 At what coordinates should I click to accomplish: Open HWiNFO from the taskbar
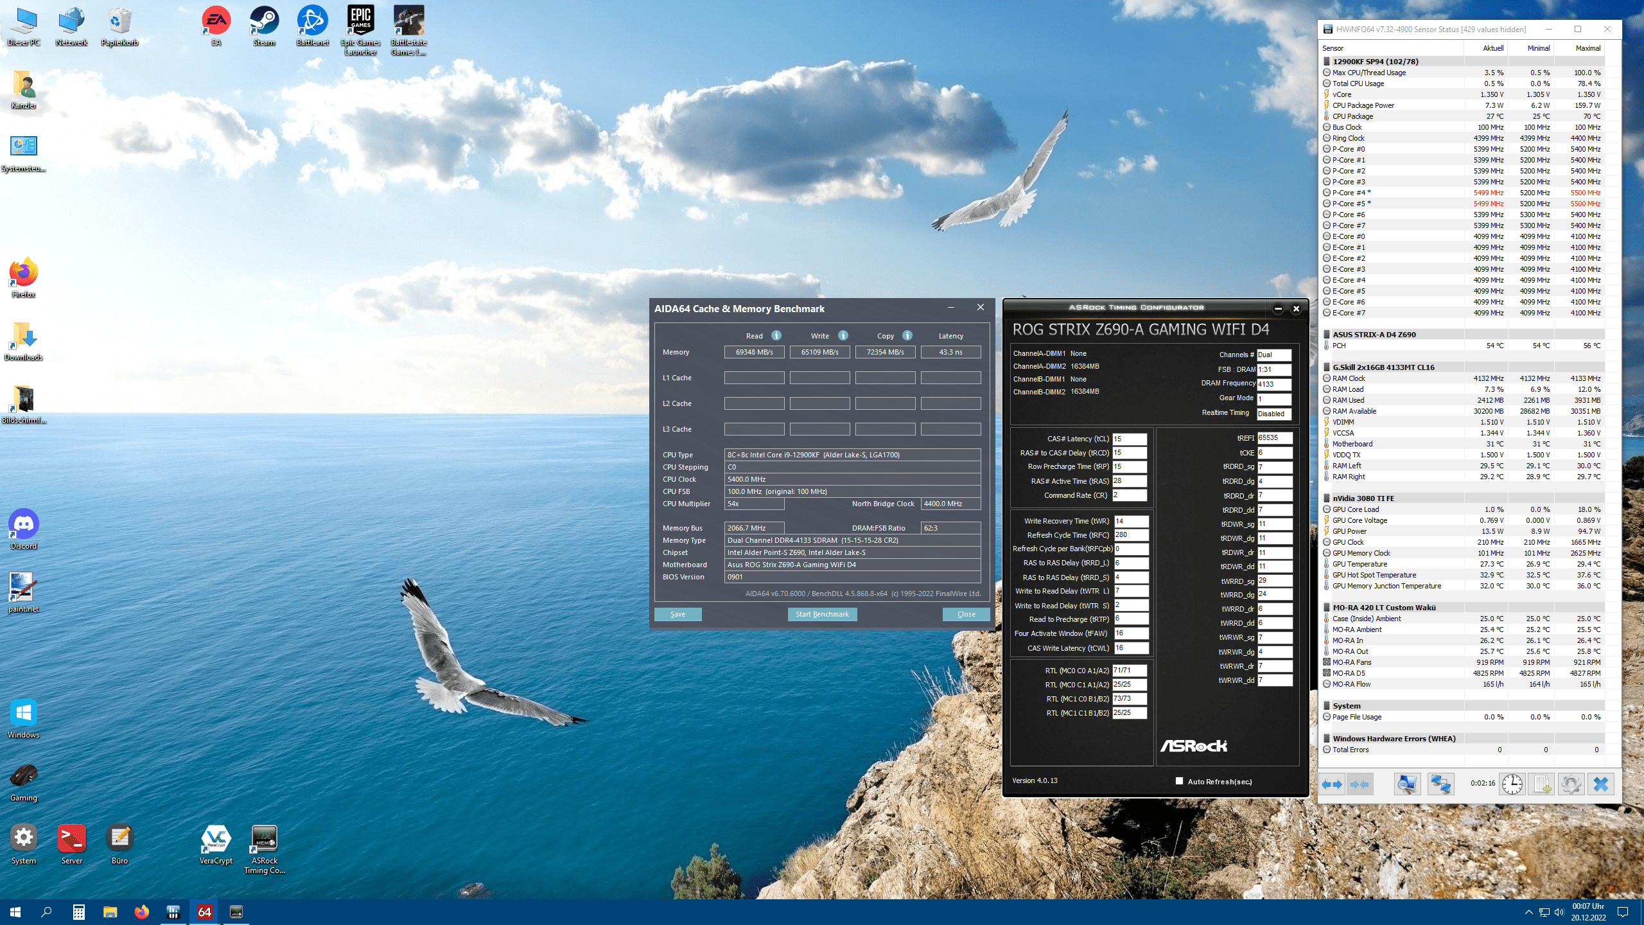tap(173, 912)
